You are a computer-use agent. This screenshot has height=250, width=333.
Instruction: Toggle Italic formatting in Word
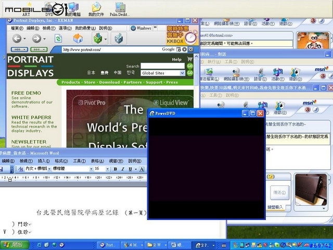coord(123,169)
